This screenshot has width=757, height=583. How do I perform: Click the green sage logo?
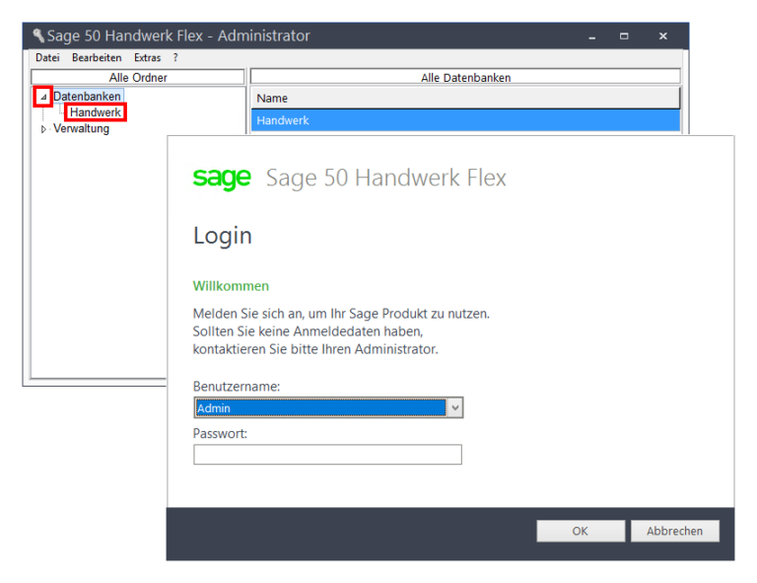coord(222,178)
